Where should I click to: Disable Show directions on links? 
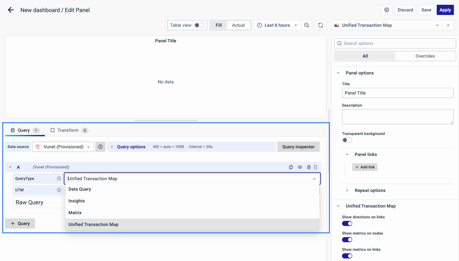coord(347,223)
